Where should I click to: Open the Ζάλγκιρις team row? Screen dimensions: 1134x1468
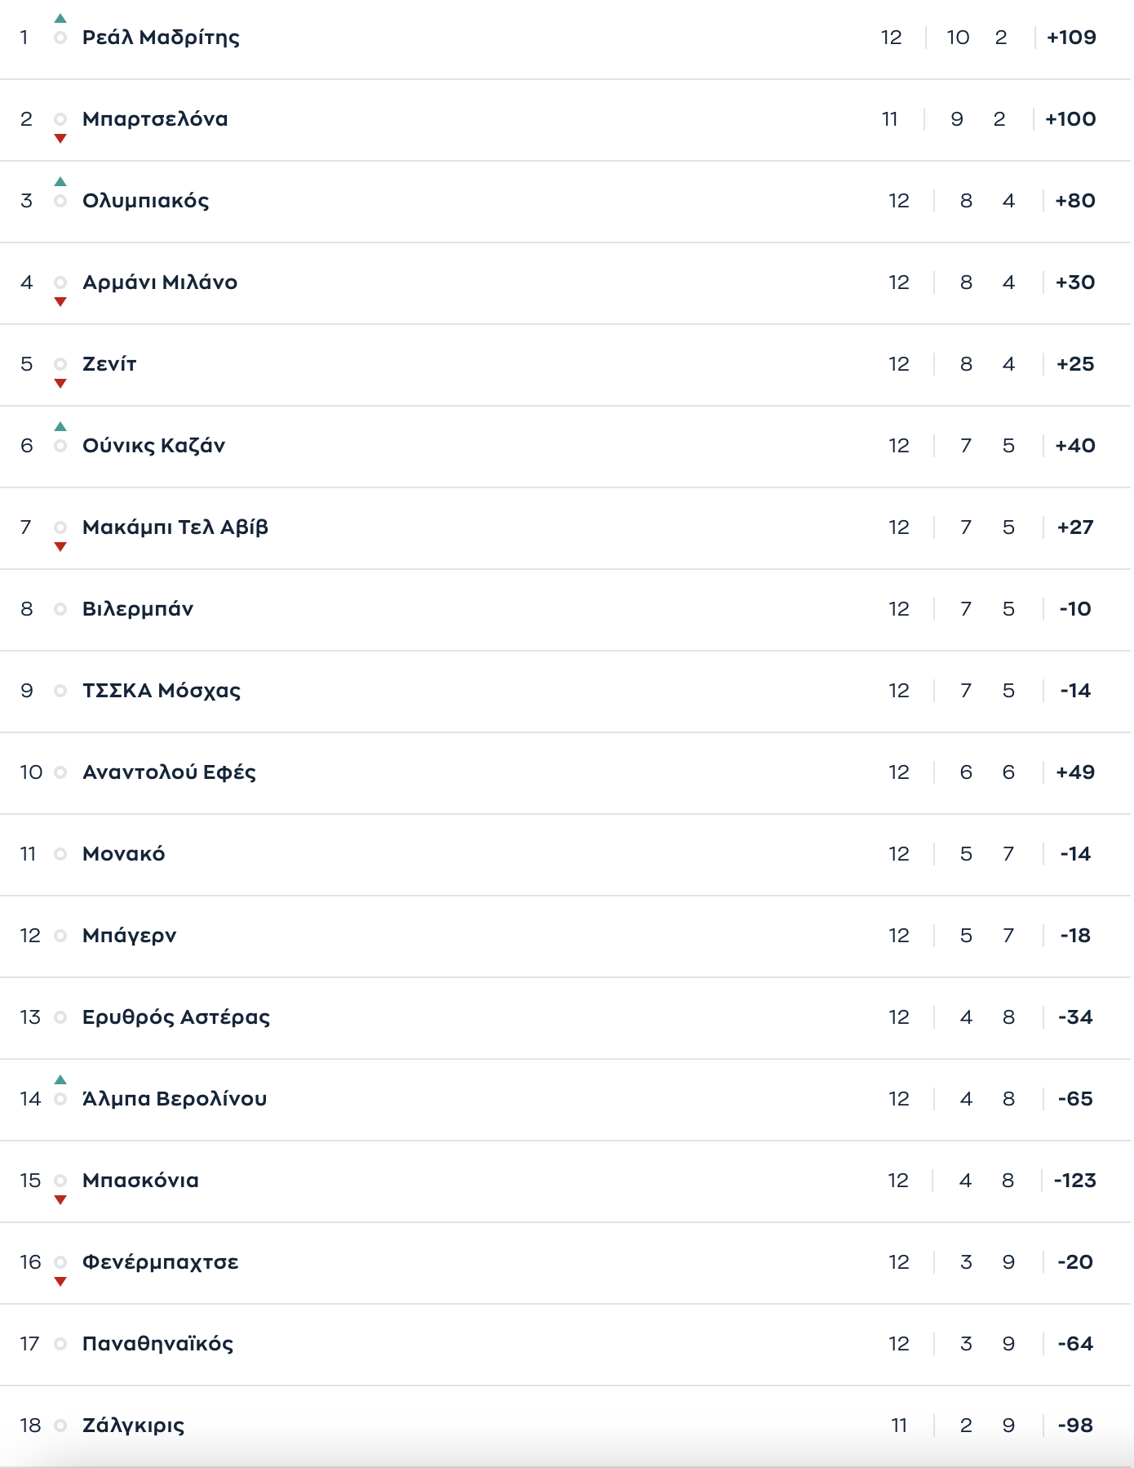pyautogui.click(x=566, y=1426)
